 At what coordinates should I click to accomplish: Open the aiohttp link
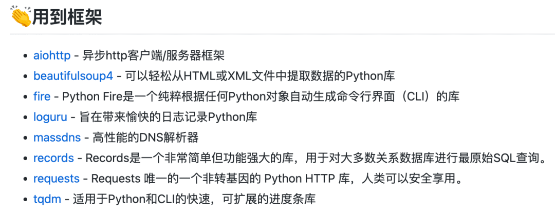point(52,55)
